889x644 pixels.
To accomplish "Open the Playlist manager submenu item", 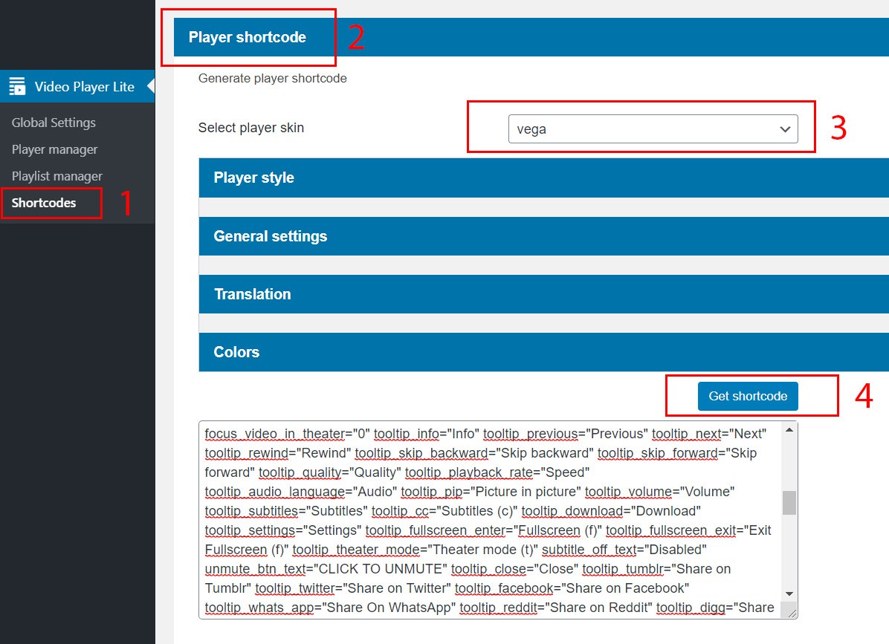I will [56, 176].
